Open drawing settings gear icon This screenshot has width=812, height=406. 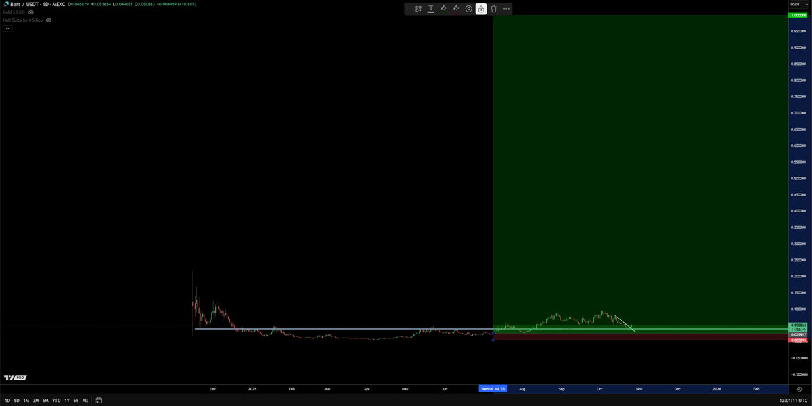[x=468, y=9]
